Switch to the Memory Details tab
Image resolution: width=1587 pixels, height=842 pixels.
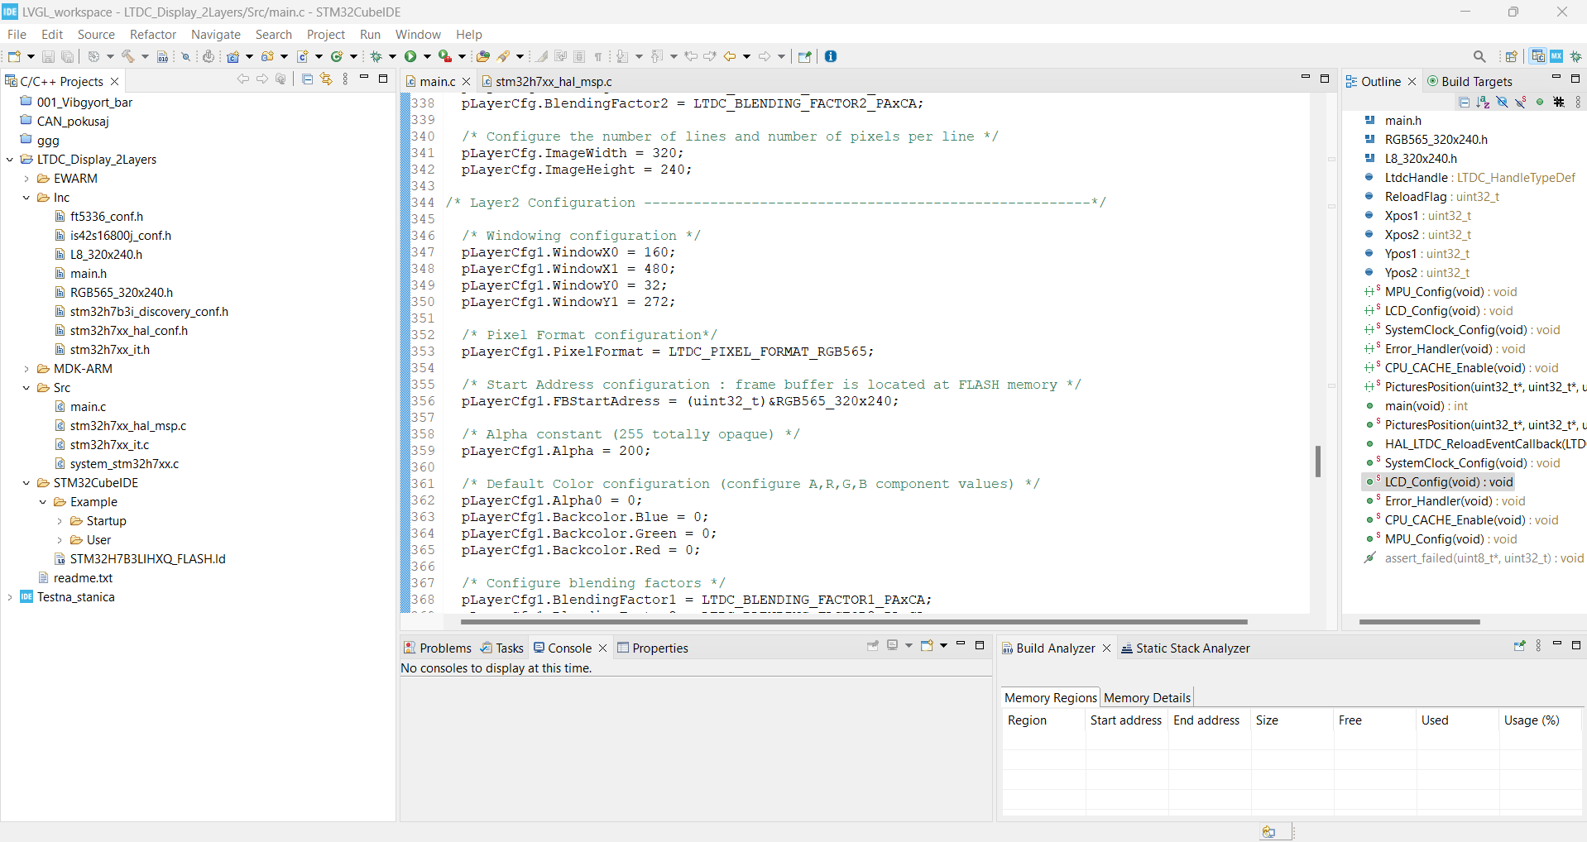click(x=1147, y=696)
